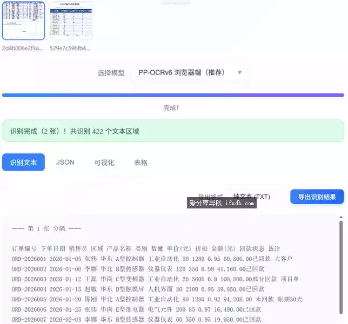
Task: Click the result row ORD-2026004
Action: pyautogui.click(x=138, y=289)
